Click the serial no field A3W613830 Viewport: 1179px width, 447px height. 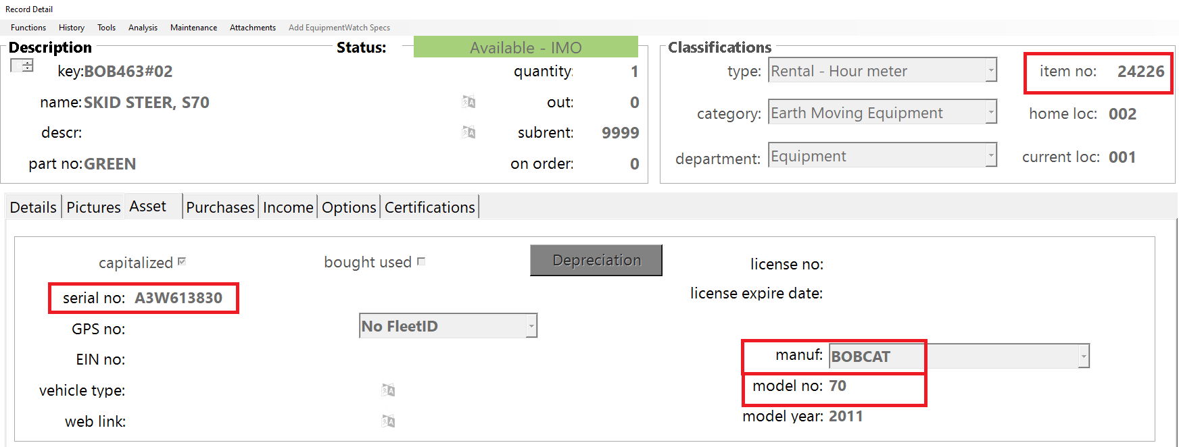[x=178, y=298]
